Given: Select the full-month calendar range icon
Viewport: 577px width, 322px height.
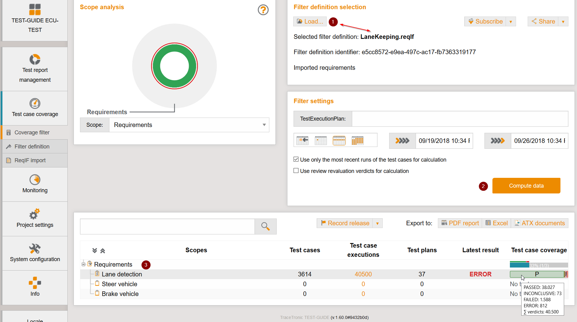Looking at the screenshot, I should click(357, 140).
